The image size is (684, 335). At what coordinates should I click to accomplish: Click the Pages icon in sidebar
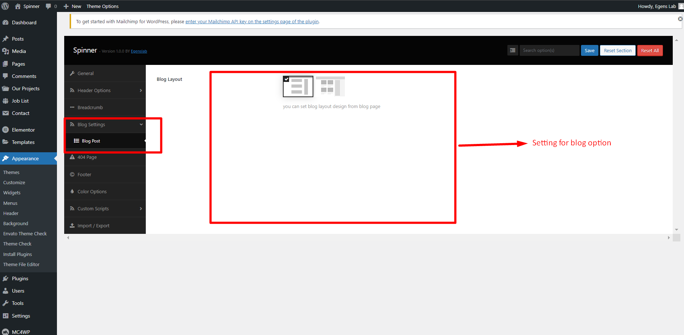(5, 64)
